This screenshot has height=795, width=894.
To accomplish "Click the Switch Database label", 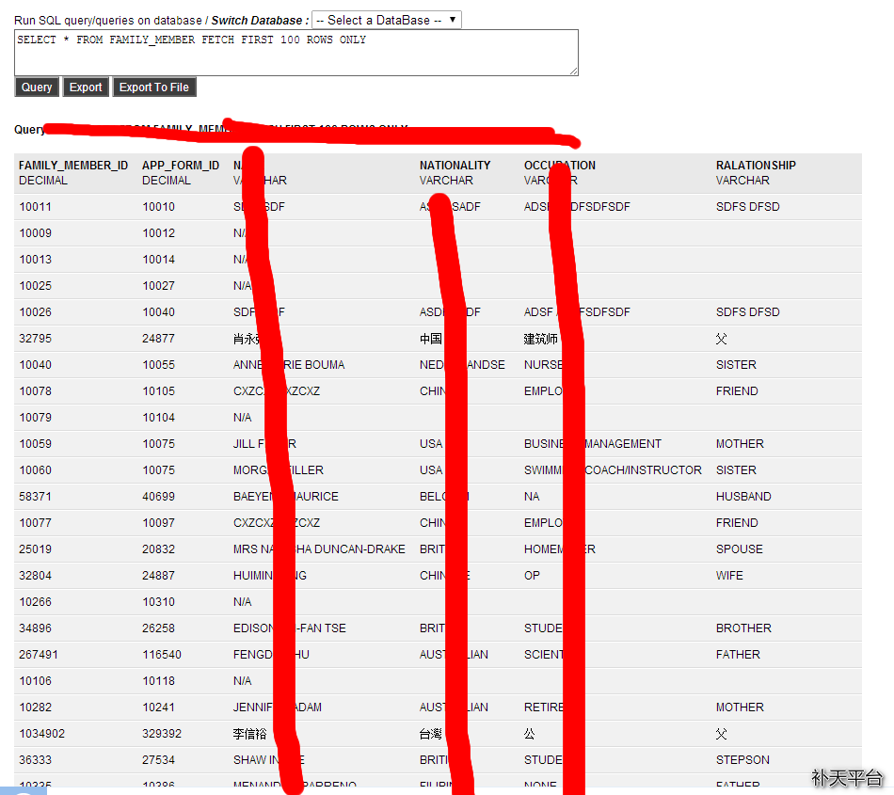I will click(x=259, y=21).
